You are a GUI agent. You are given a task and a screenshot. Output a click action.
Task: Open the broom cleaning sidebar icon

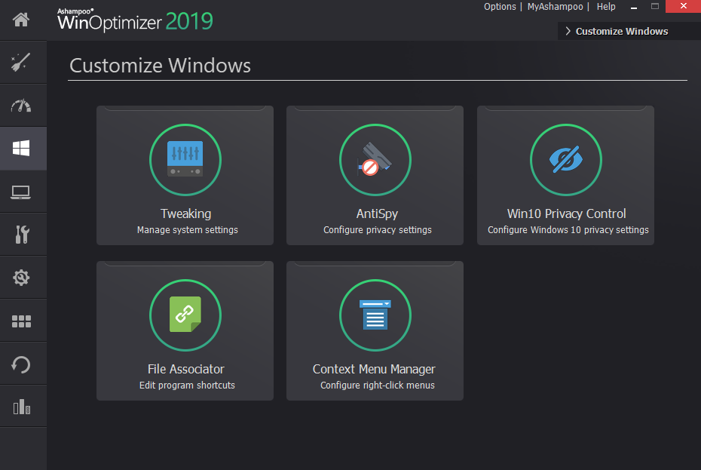[x=21, y=62]
